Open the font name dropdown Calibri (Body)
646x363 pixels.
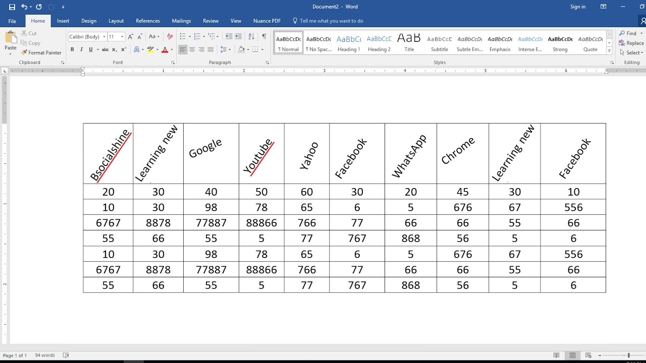[x=104, y=37]
